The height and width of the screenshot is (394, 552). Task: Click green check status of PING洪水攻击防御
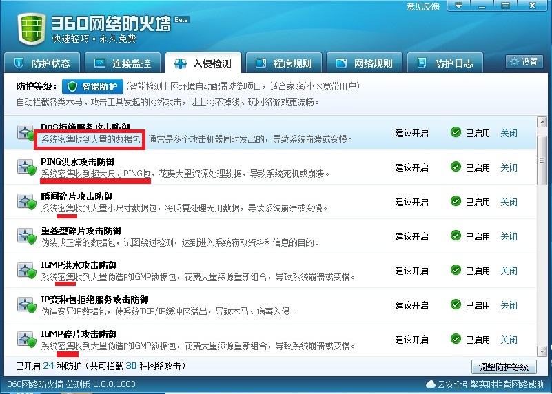click(456, 167)
